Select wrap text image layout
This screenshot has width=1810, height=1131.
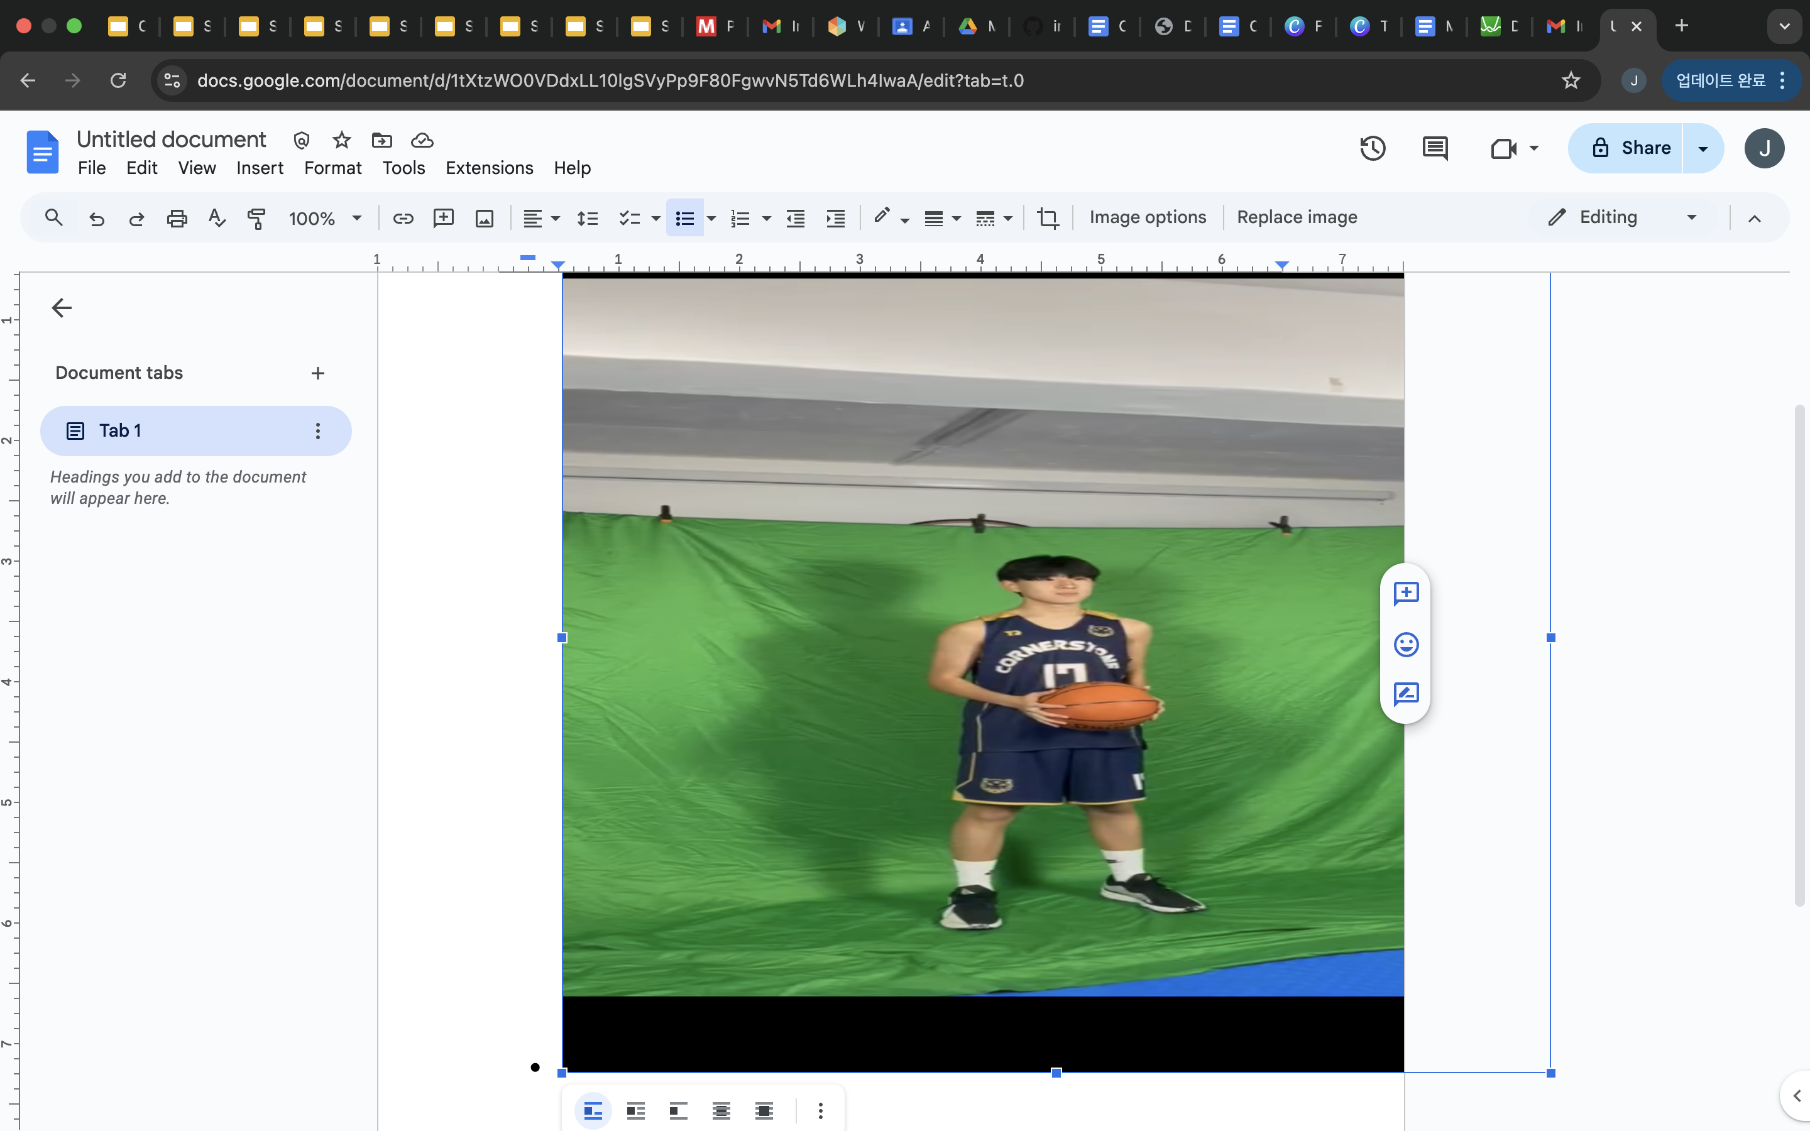[636, 1111]
